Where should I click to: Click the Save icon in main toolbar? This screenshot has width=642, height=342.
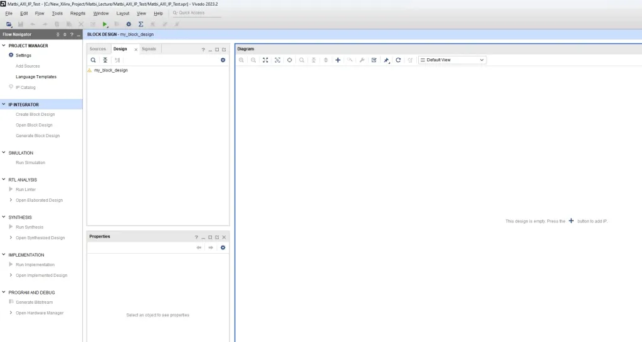21,24
